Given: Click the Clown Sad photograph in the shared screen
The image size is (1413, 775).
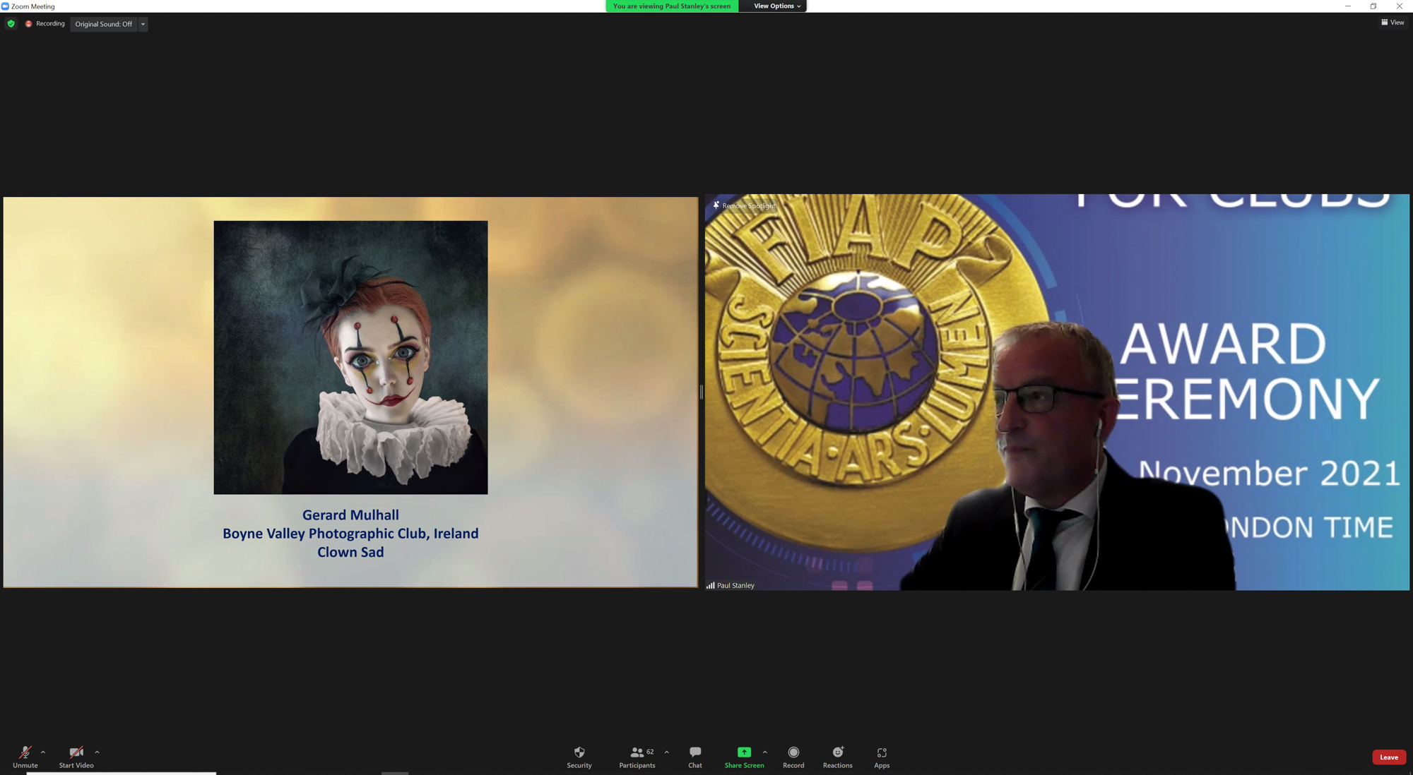Looking at the screenshot, I should coord(350,357).
